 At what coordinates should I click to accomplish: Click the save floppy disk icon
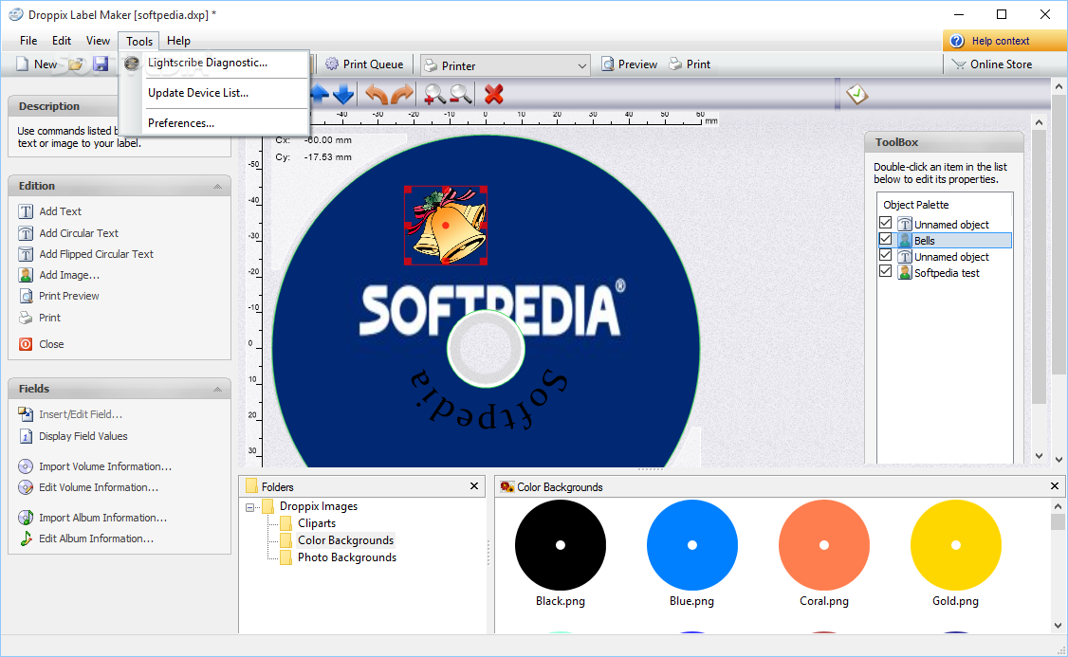click(101, 64)
